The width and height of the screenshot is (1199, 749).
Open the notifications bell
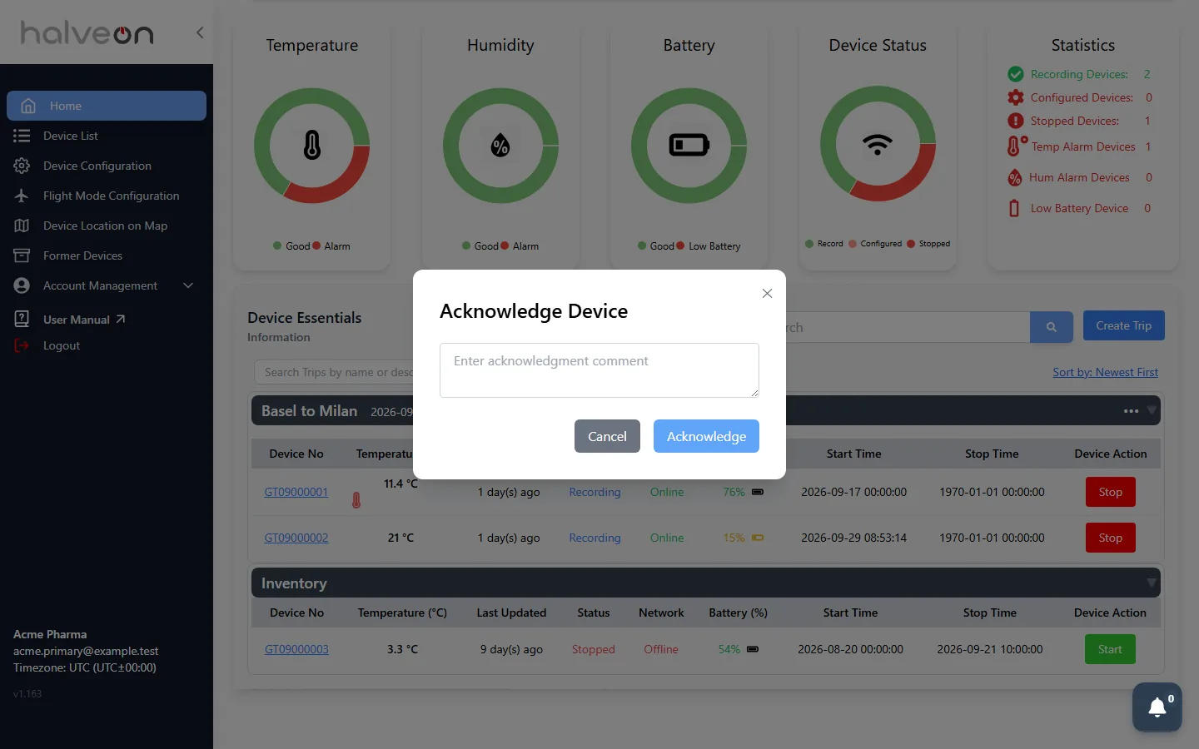(x=1157, y=707)
